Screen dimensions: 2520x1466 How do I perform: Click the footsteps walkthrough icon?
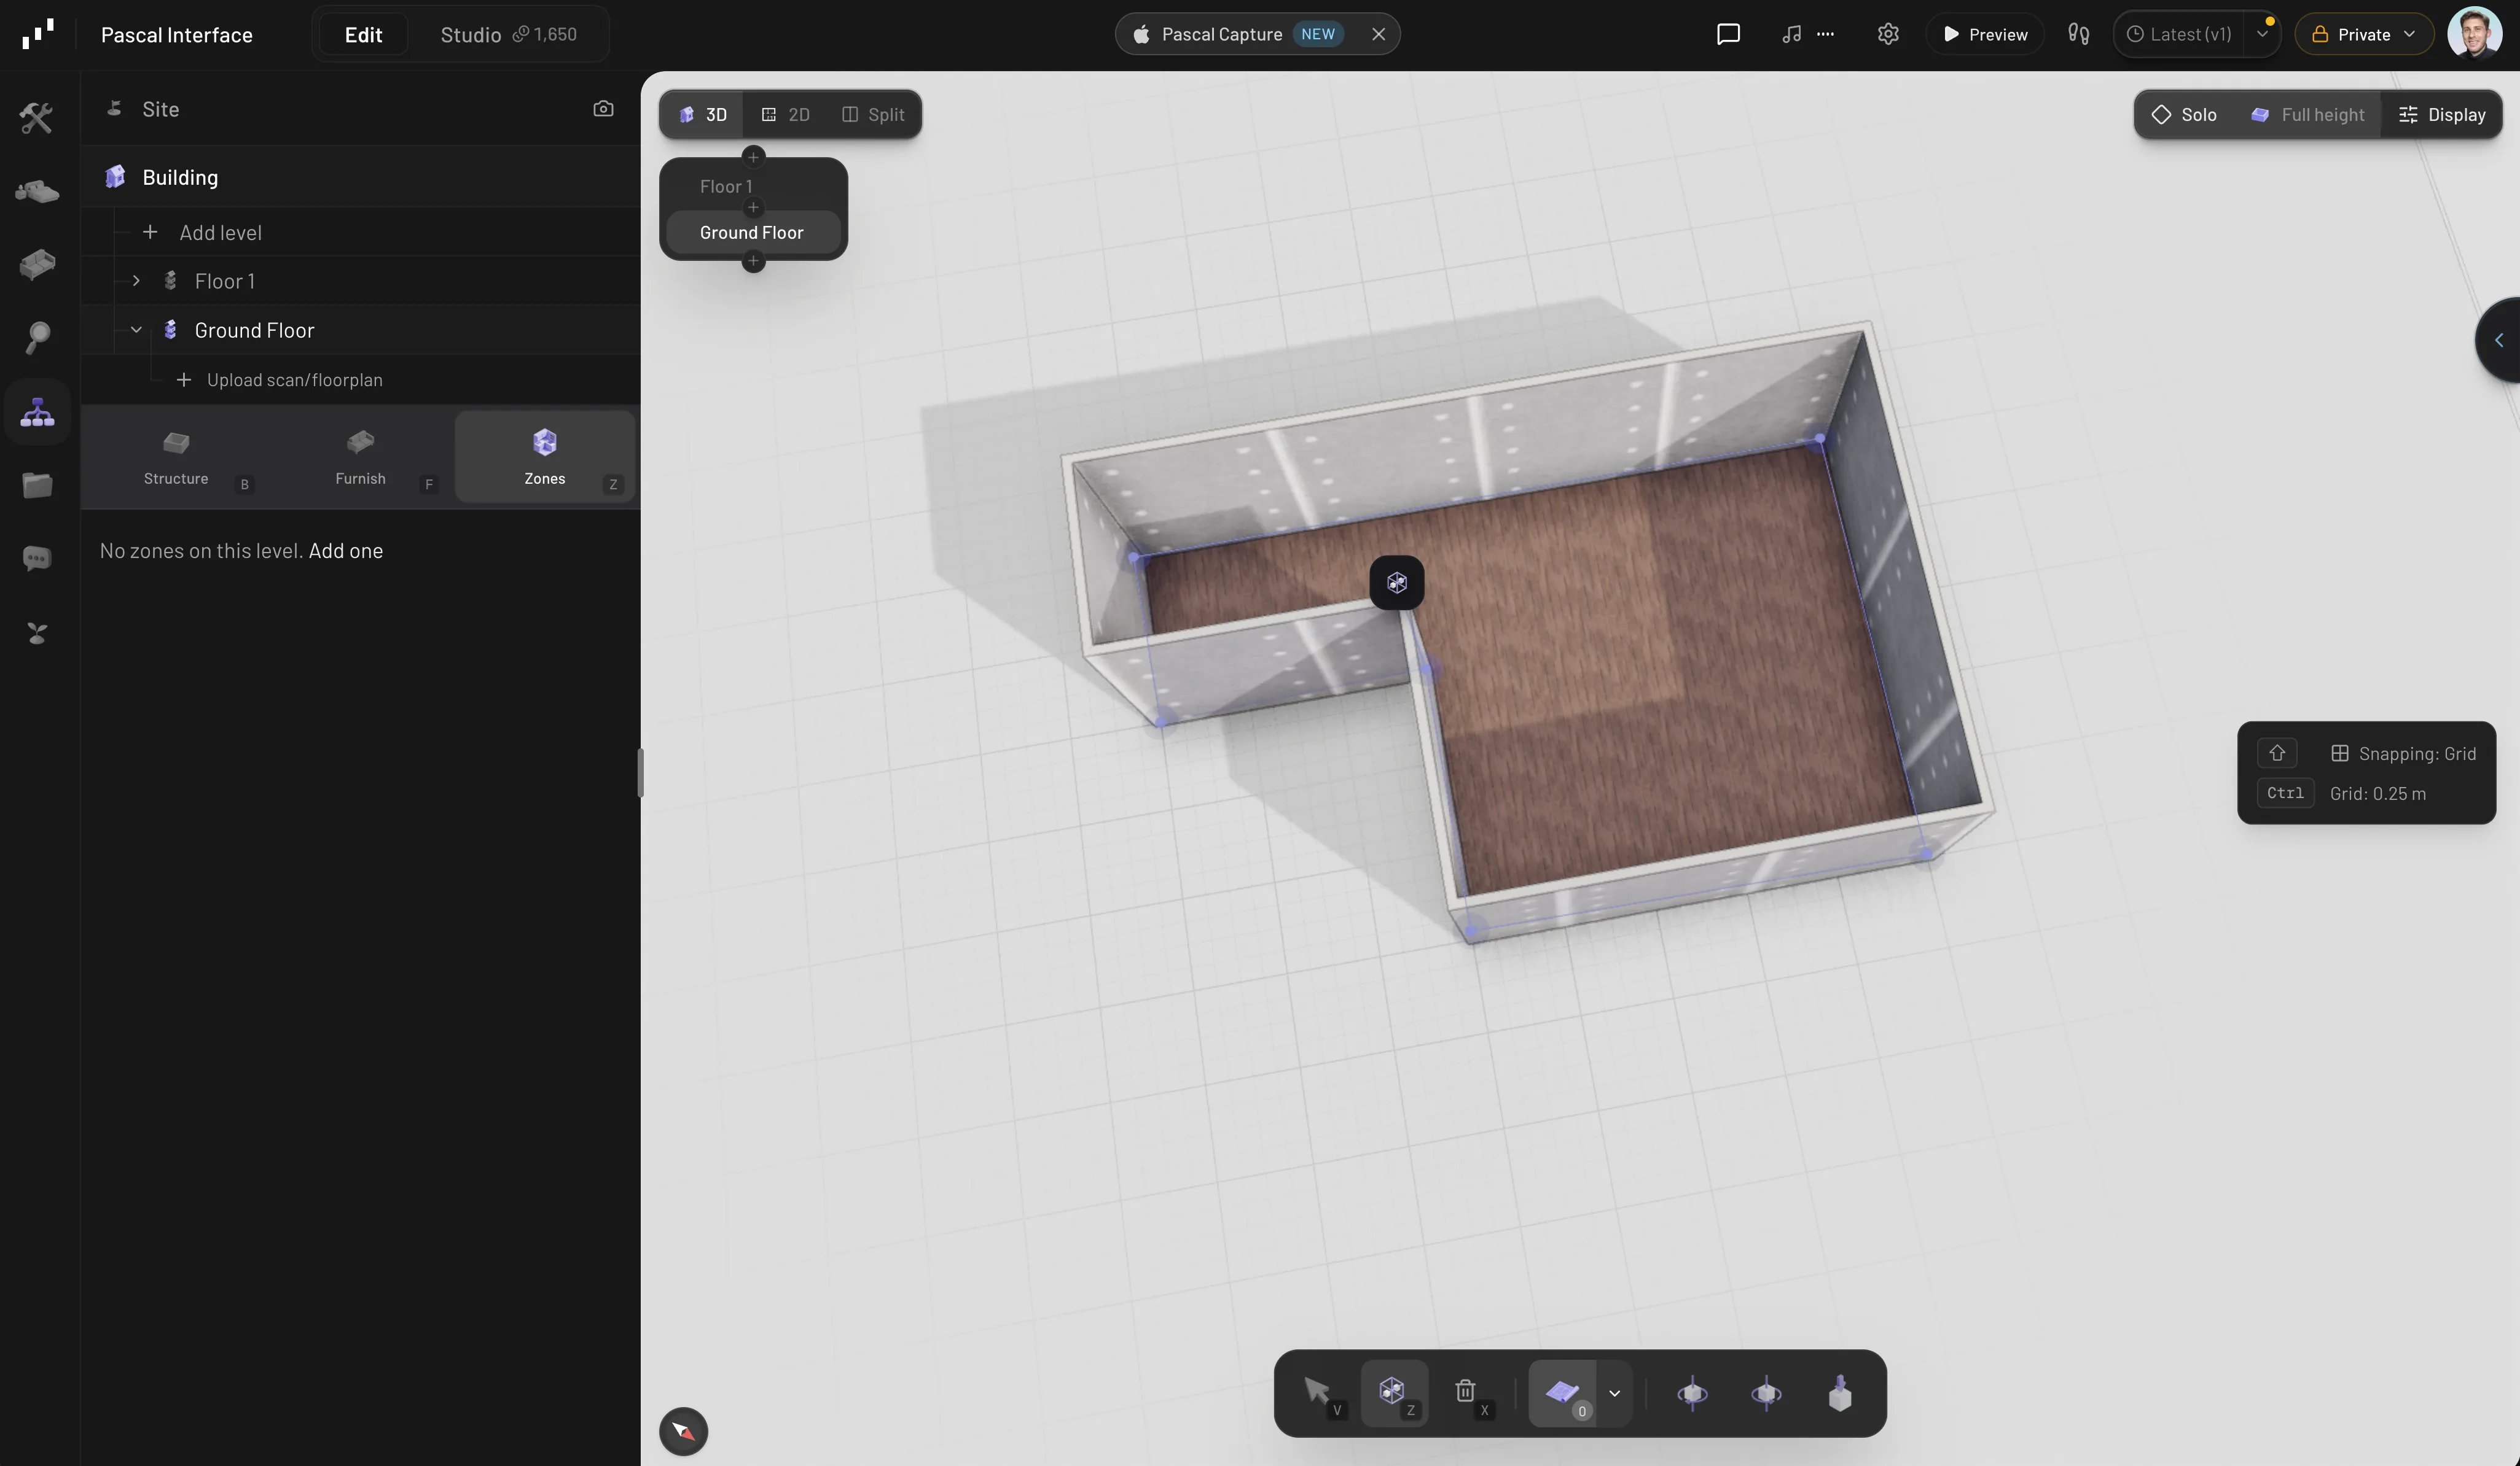click(2078, 34)
